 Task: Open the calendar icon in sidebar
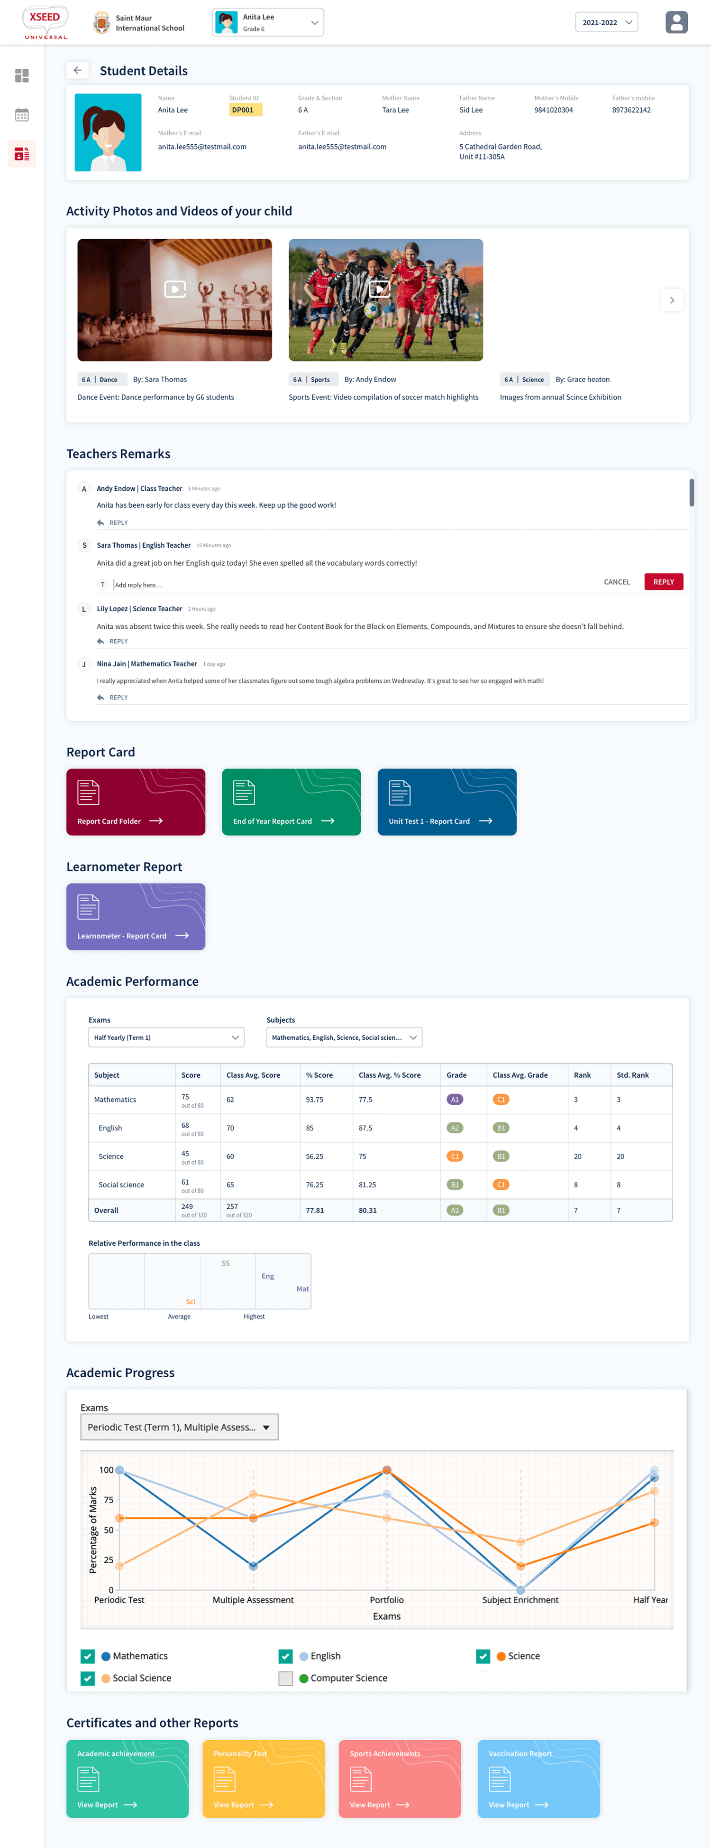click(x=22, y=115)
